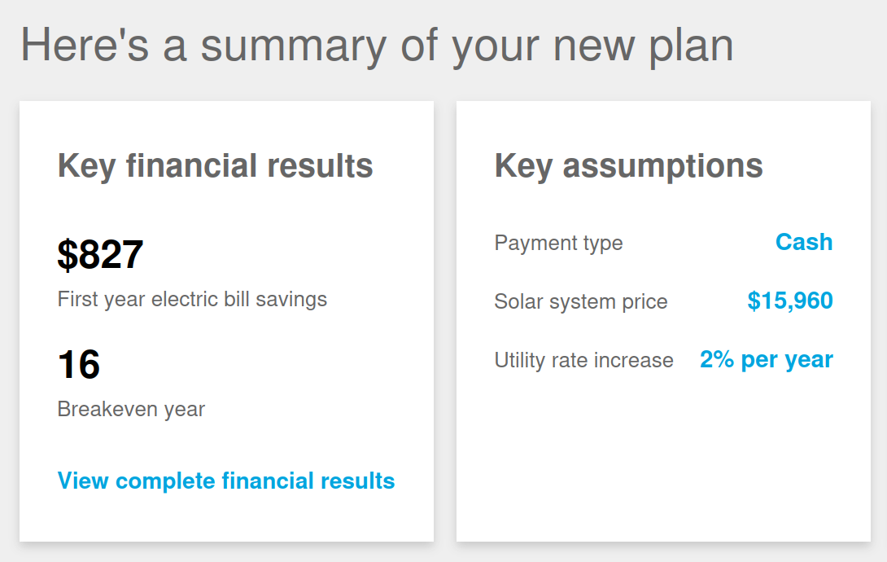887x562 pixels.
Task: Click the word "new" in the page heading
Action: point(594,45)
